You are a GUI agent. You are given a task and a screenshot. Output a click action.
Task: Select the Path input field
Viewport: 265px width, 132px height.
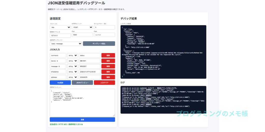click(x=104, y=35)
